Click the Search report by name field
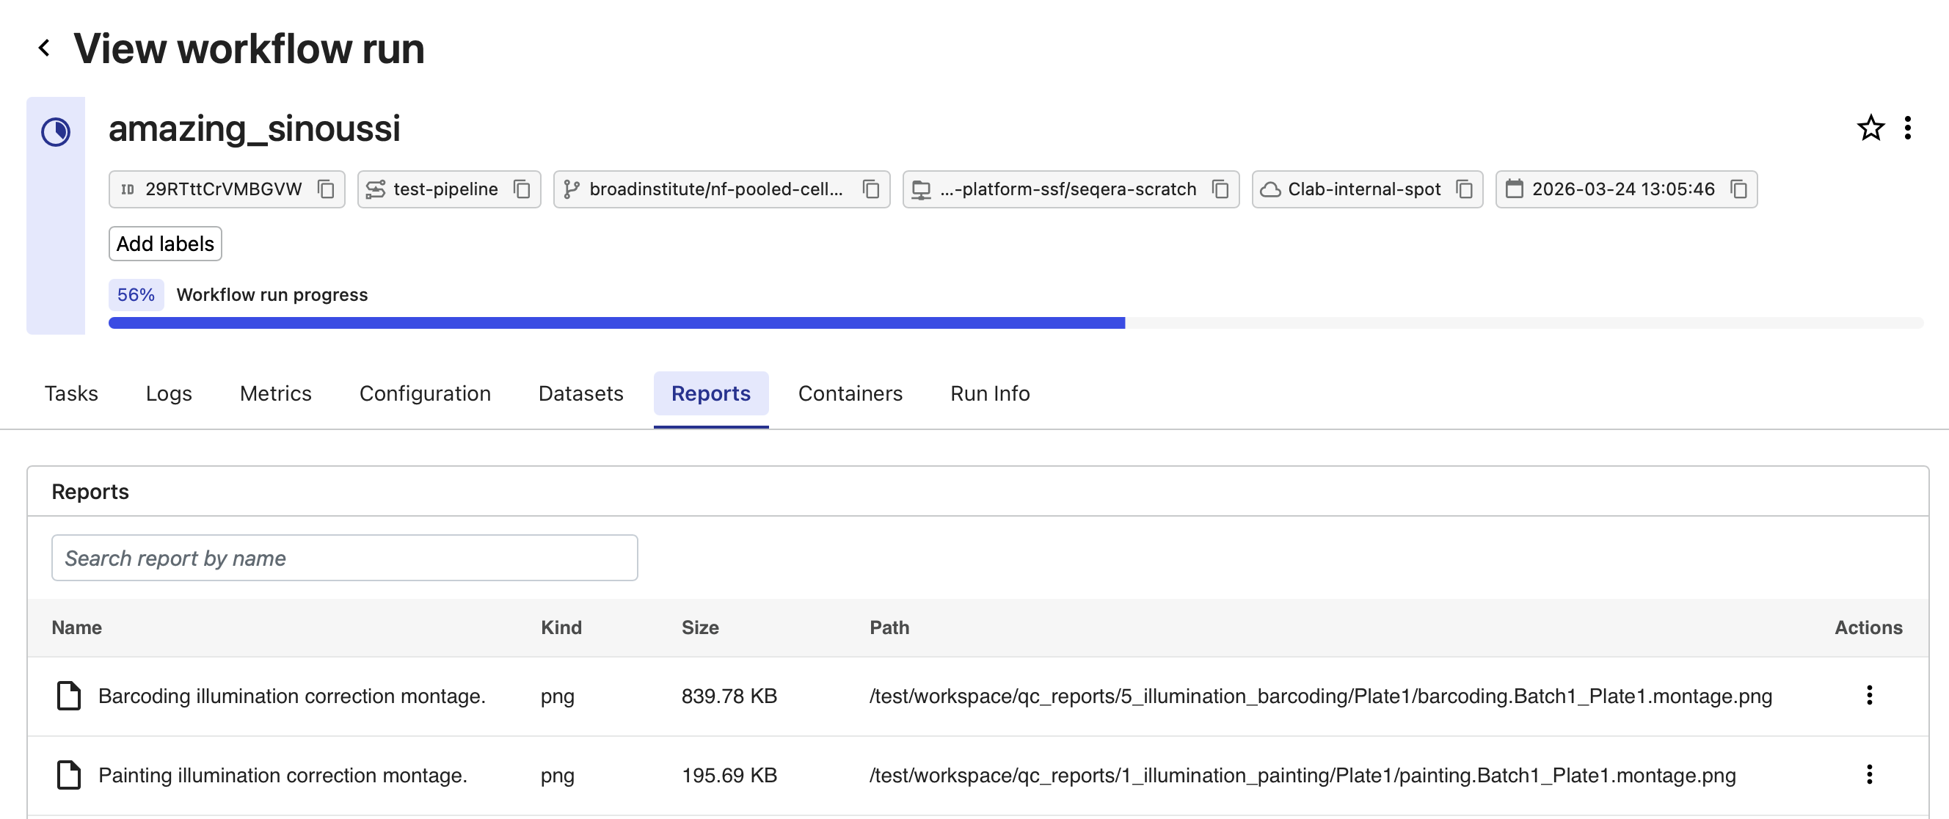Viewport: 1949px width, 819px height. [344, 558]
